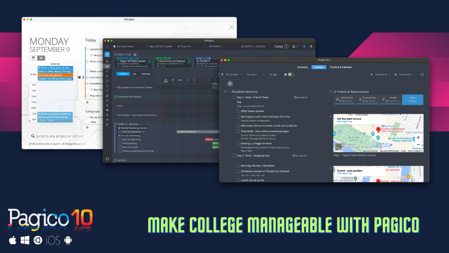Screen dimensions: 449x253
Task: Open the Attractions reservation card
Action: click(345, 99)
